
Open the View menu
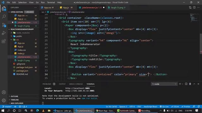[x=31, y=3]
